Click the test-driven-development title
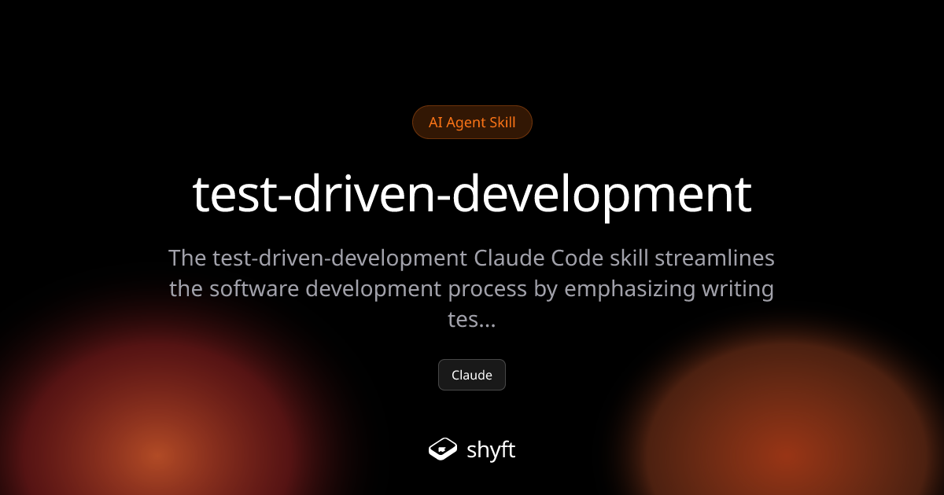 (x=472, y=195)
